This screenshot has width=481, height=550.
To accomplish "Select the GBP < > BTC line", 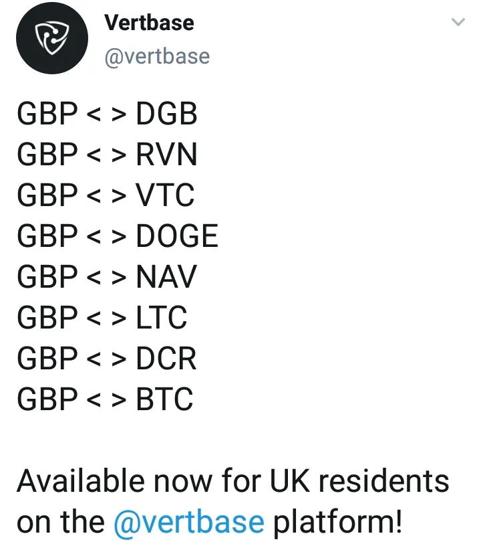I will (105, 399).
